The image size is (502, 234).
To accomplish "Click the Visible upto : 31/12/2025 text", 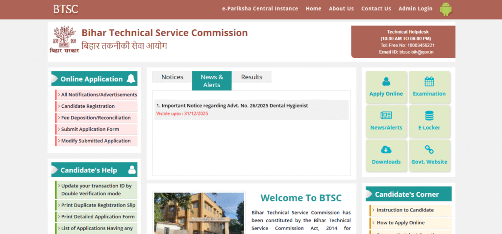I will coord(182,114).
